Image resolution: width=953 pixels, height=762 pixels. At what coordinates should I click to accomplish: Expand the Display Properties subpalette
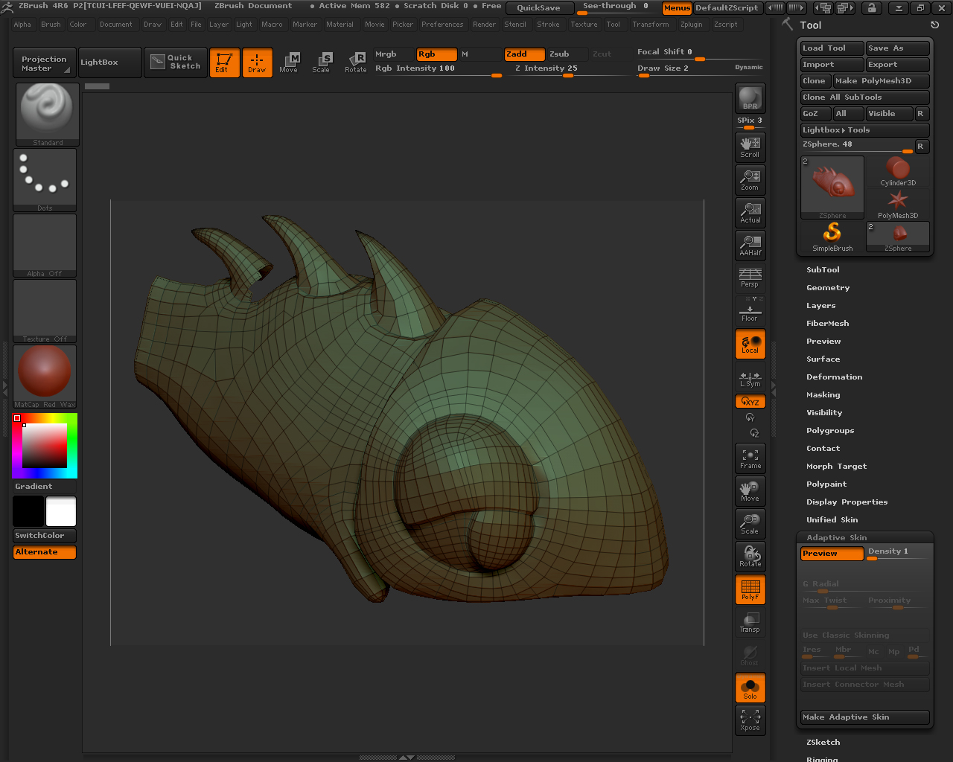pos(847,502)
